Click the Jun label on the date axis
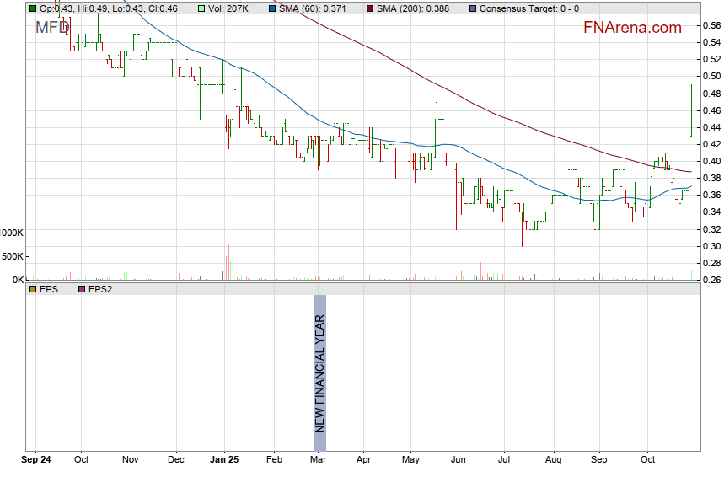The width and height of the screenshot is (724, 477). pyautogui.click(x=459, y=461)
